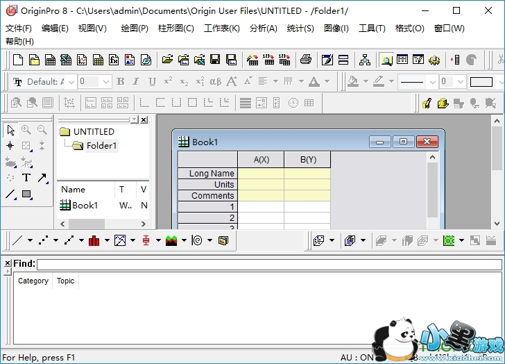Click the Line plot icon
This screenshot has width=505, height=364.
pyautogui.click(x=17, y=240)
